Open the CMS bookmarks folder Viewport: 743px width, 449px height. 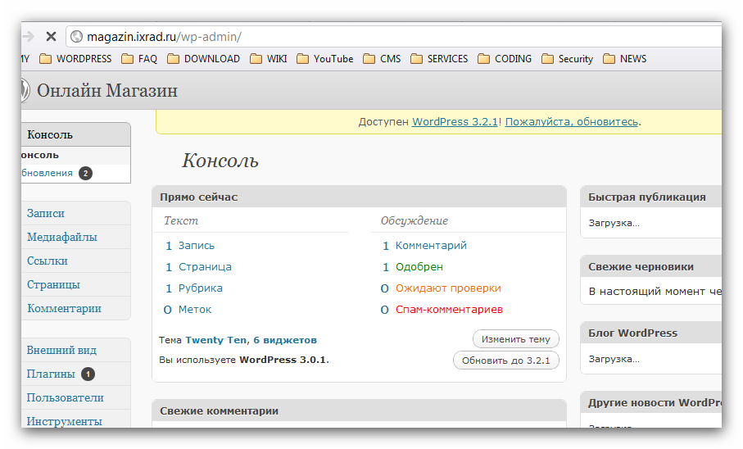(382, 59)
